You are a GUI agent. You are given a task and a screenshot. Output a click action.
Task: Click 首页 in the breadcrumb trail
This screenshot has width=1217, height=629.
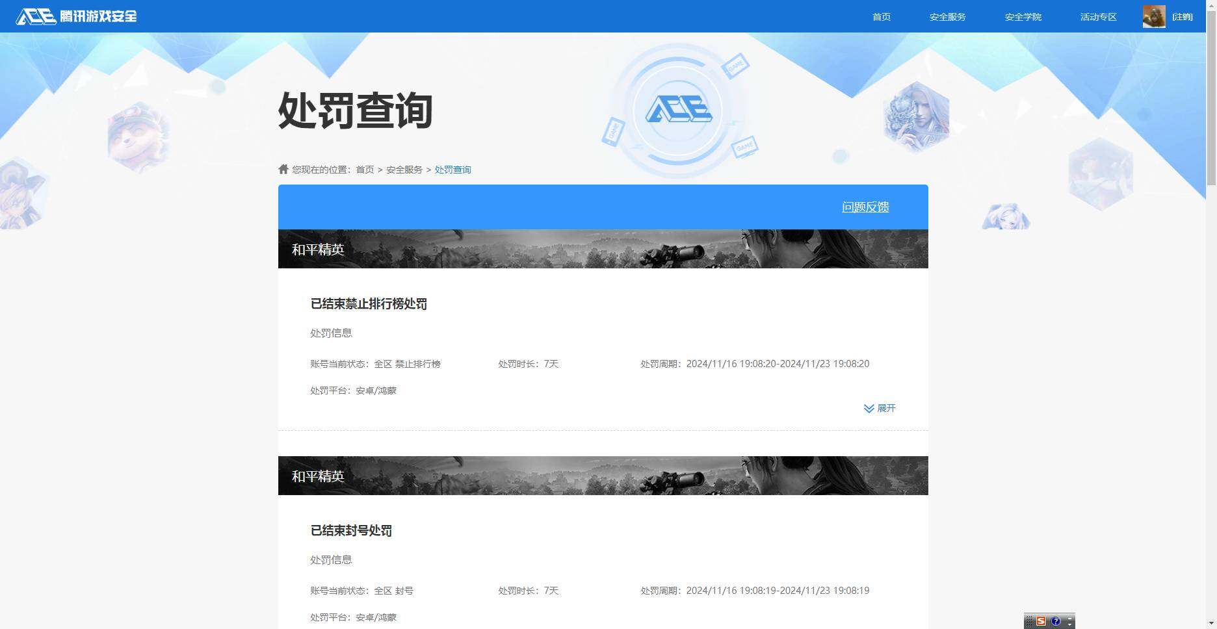click(364, 170)
